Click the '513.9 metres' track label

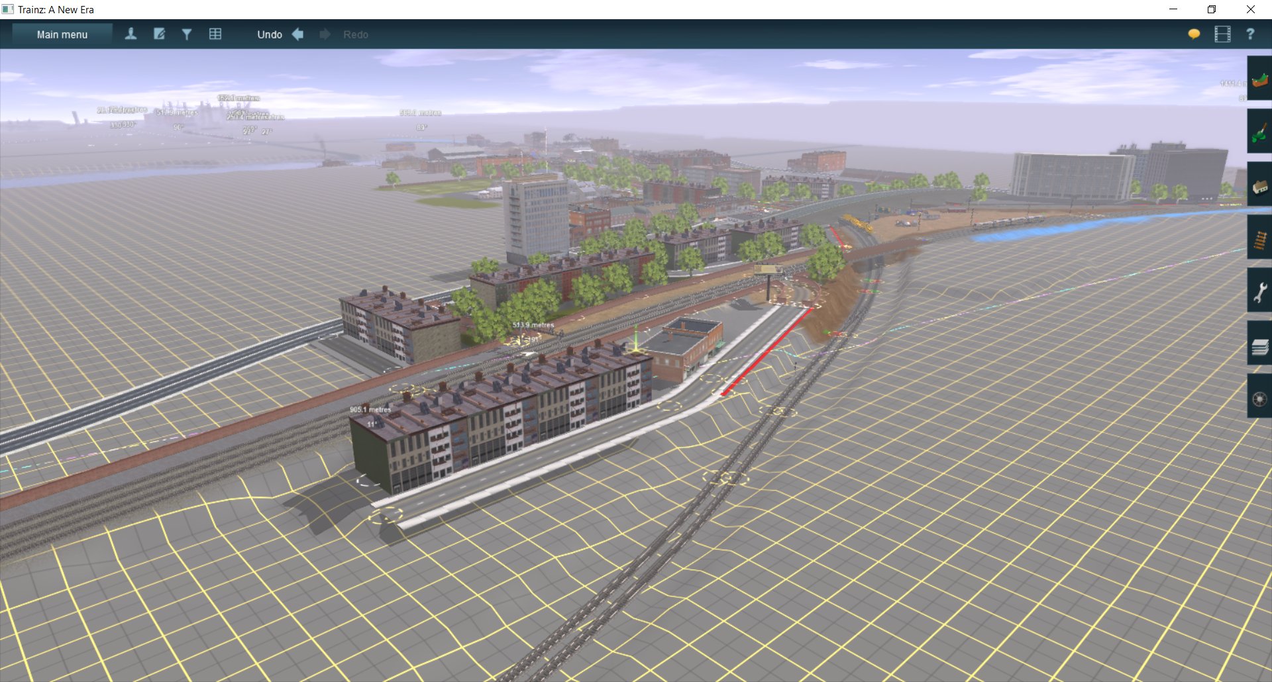click(x=533, y=325)
